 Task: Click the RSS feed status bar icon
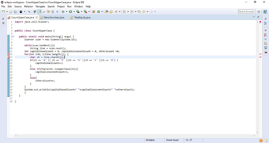tap(261, 140)
